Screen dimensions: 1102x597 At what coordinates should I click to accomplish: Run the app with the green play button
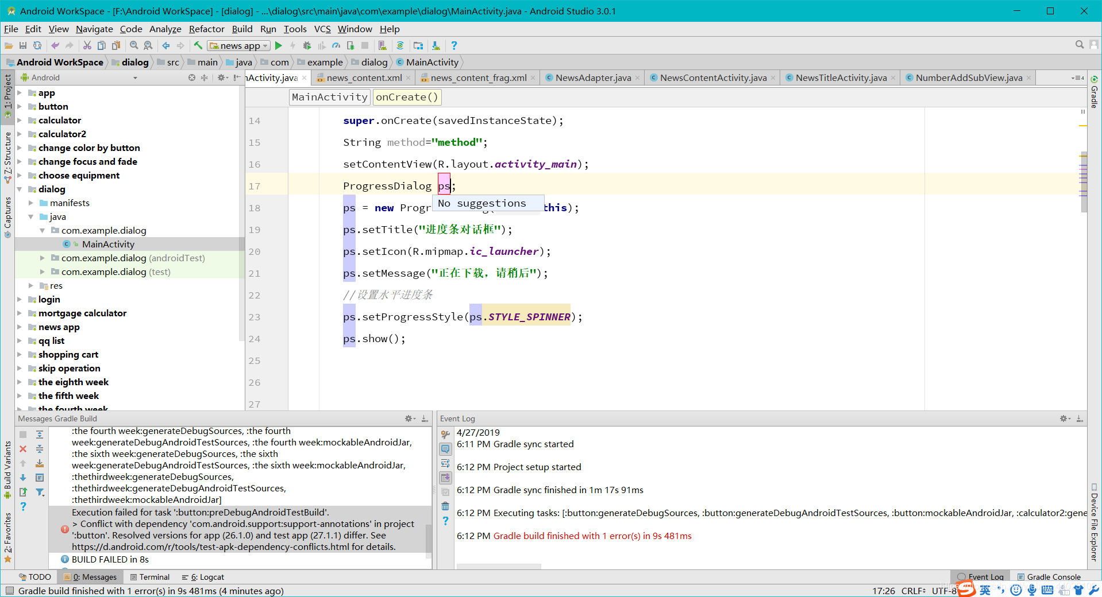coord(279,45)
